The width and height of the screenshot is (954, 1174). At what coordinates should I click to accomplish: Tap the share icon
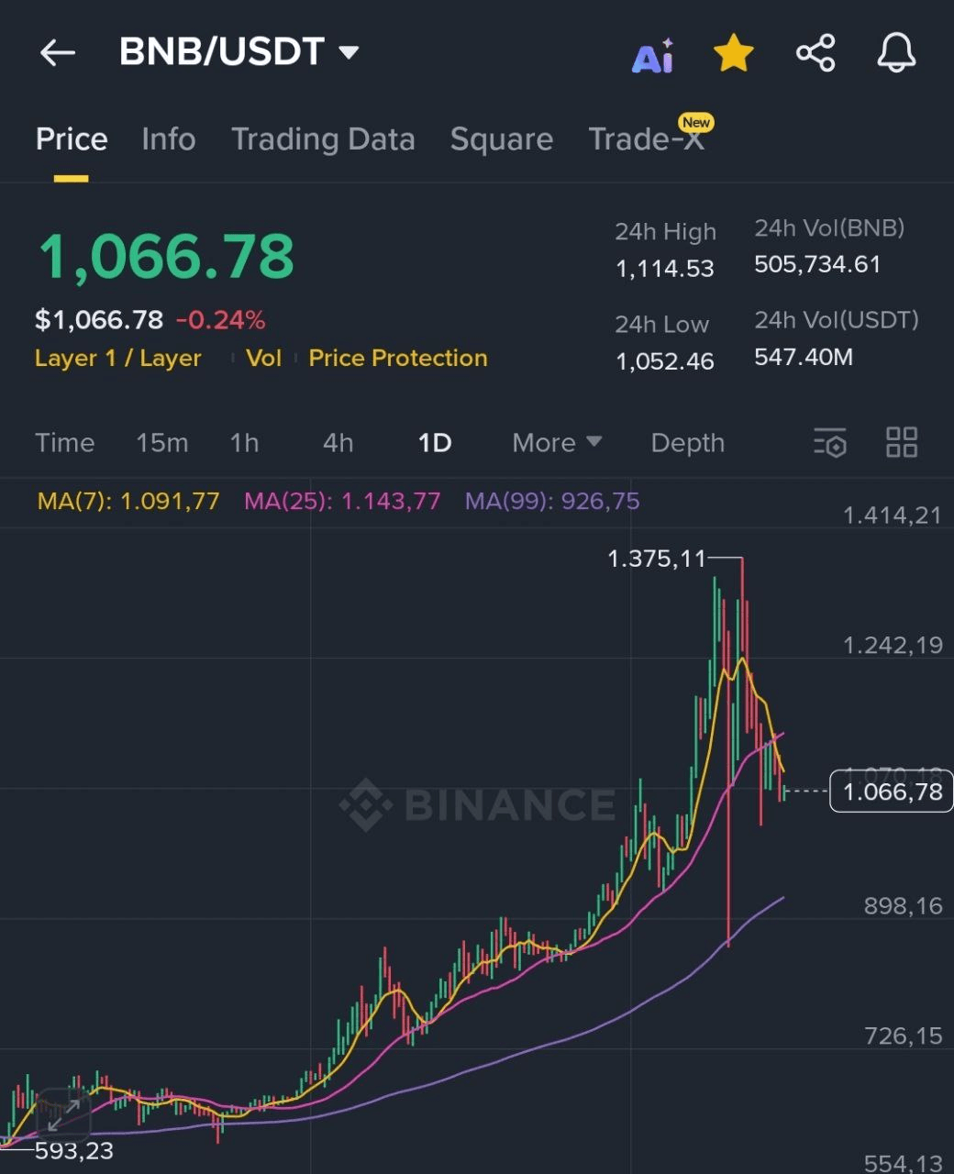tap(815, 53)
